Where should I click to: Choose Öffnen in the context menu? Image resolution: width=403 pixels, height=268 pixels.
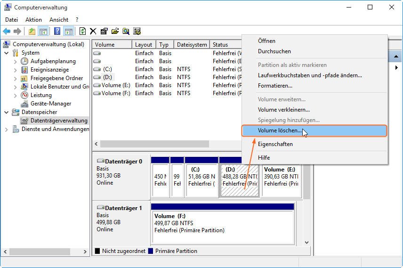tap(314, 41)
